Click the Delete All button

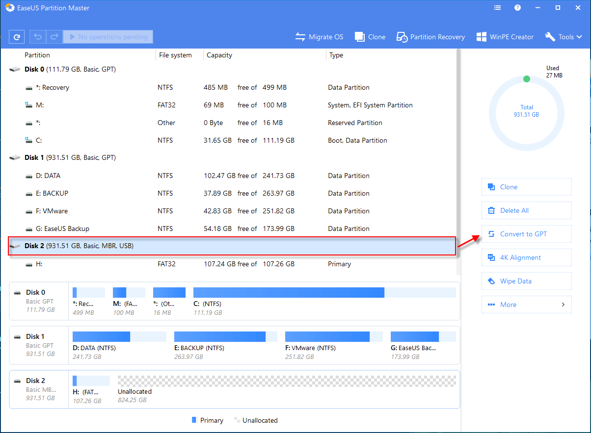pos(527,210)
